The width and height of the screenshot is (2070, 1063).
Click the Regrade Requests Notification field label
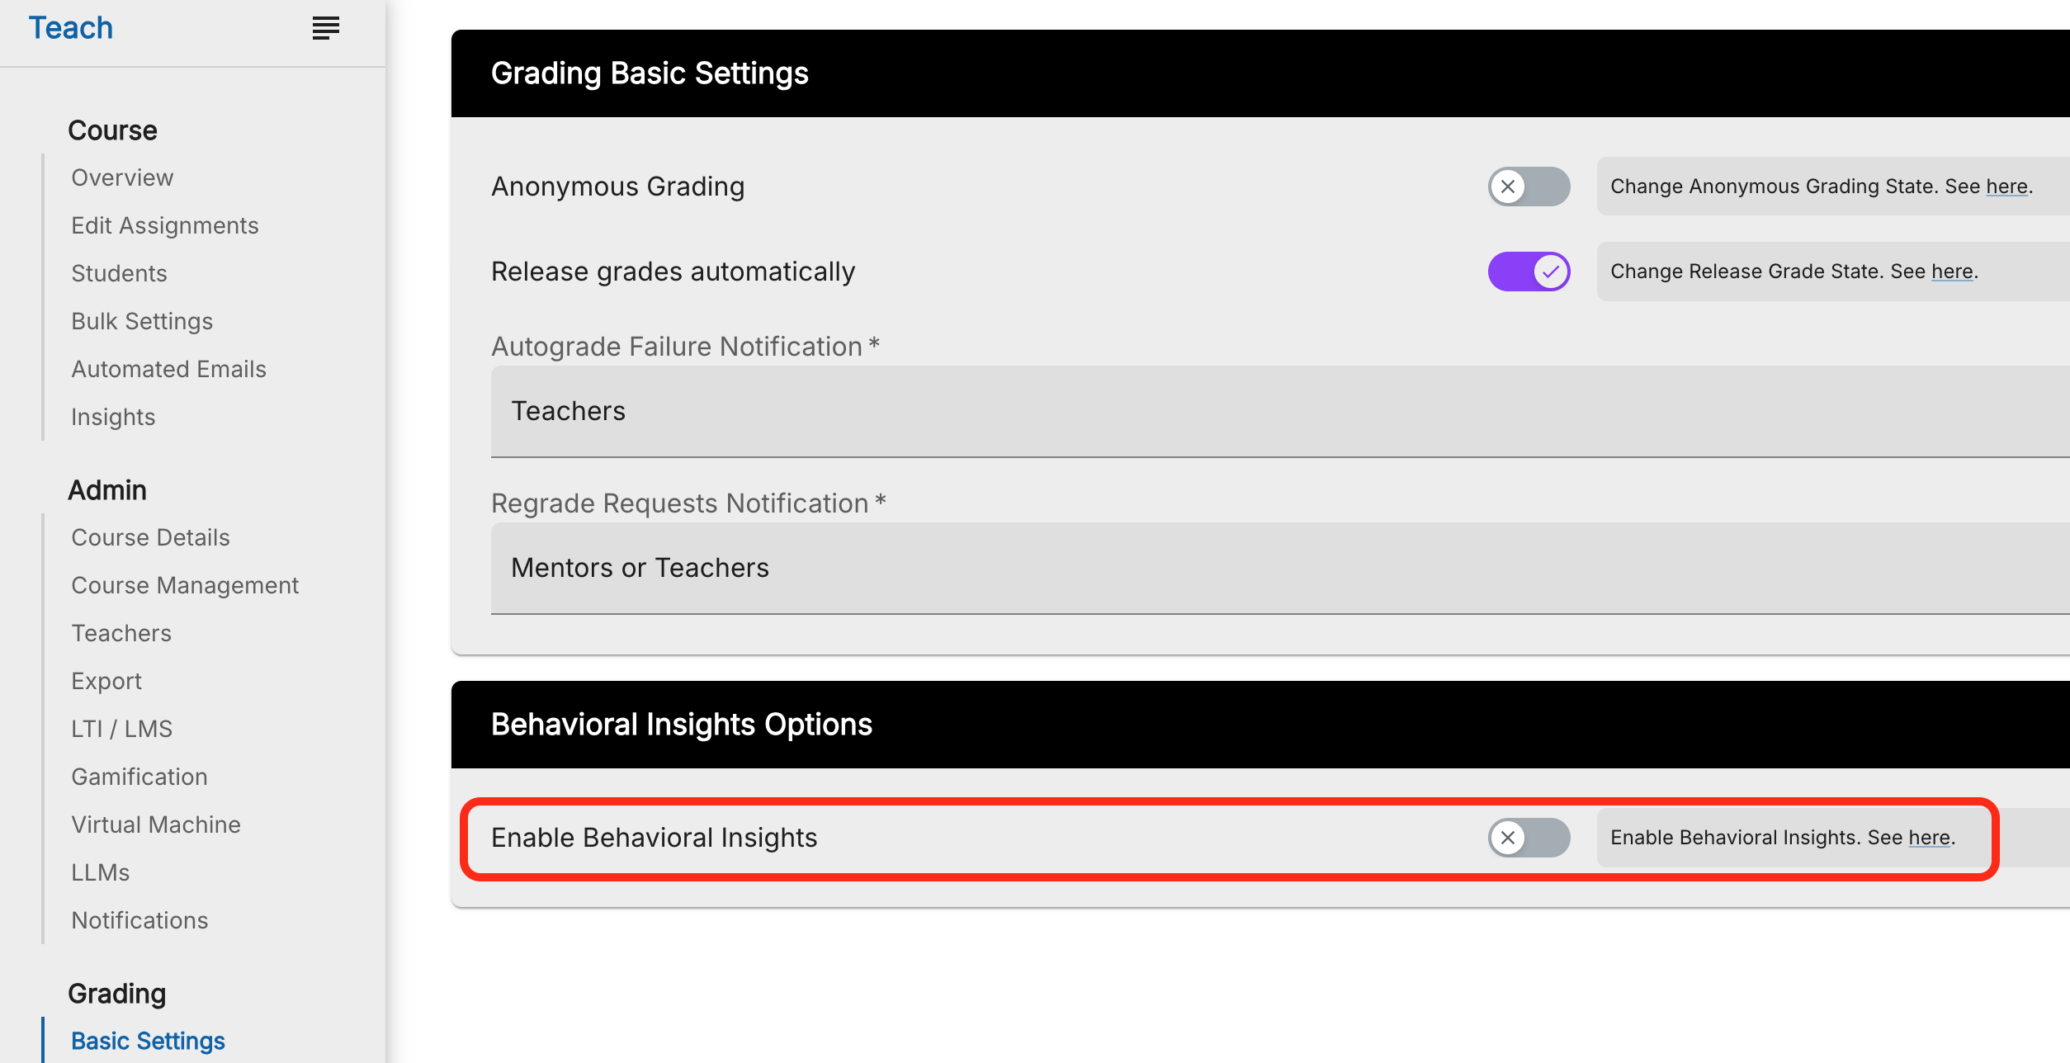pyautogui.click(x=689, y=503)
